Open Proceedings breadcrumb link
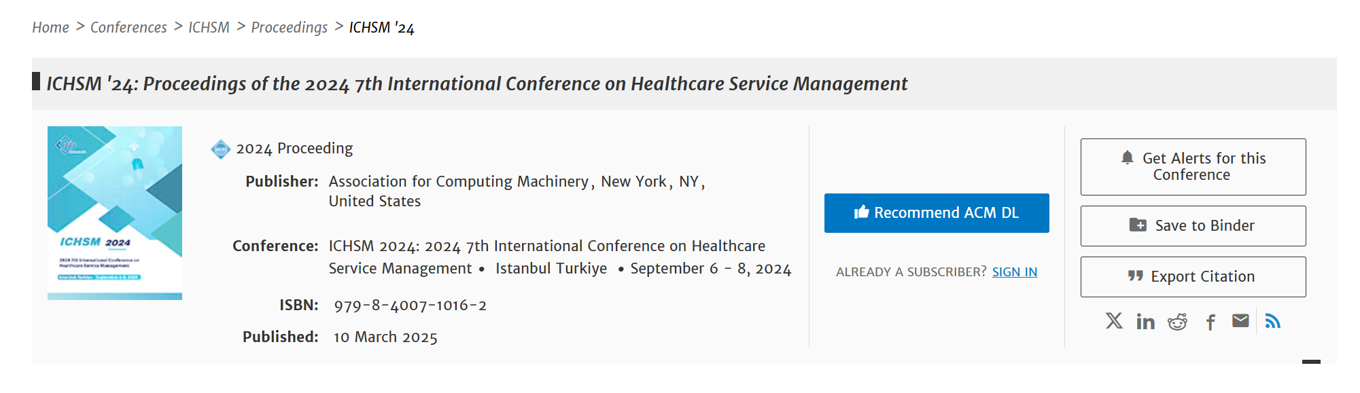The image size is (1360, 393). click(x=289, y=28)
